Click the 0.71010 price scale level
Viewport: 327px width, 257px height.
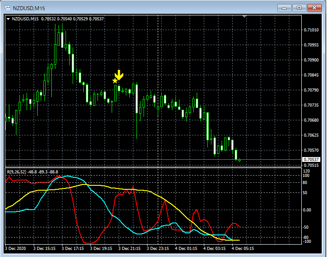point(311,30)
